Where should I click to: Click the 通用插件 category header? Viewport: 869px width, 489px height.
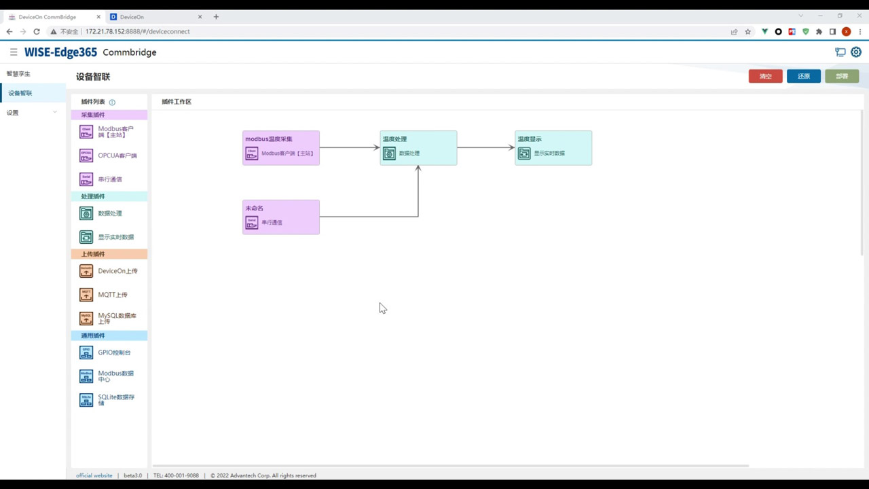coord(109,336)
